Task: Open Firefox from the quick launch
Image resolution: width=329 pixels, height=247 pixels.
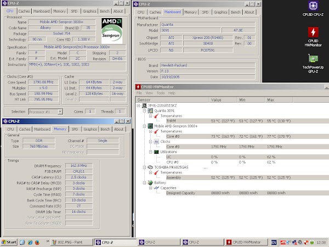Action: click(37, 243)
